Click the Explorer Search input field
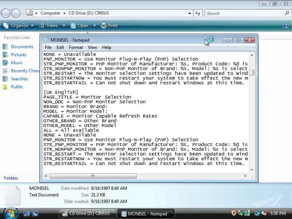Image resolution: width=292 pixels, height=219 pixels. tap(245, 13)
